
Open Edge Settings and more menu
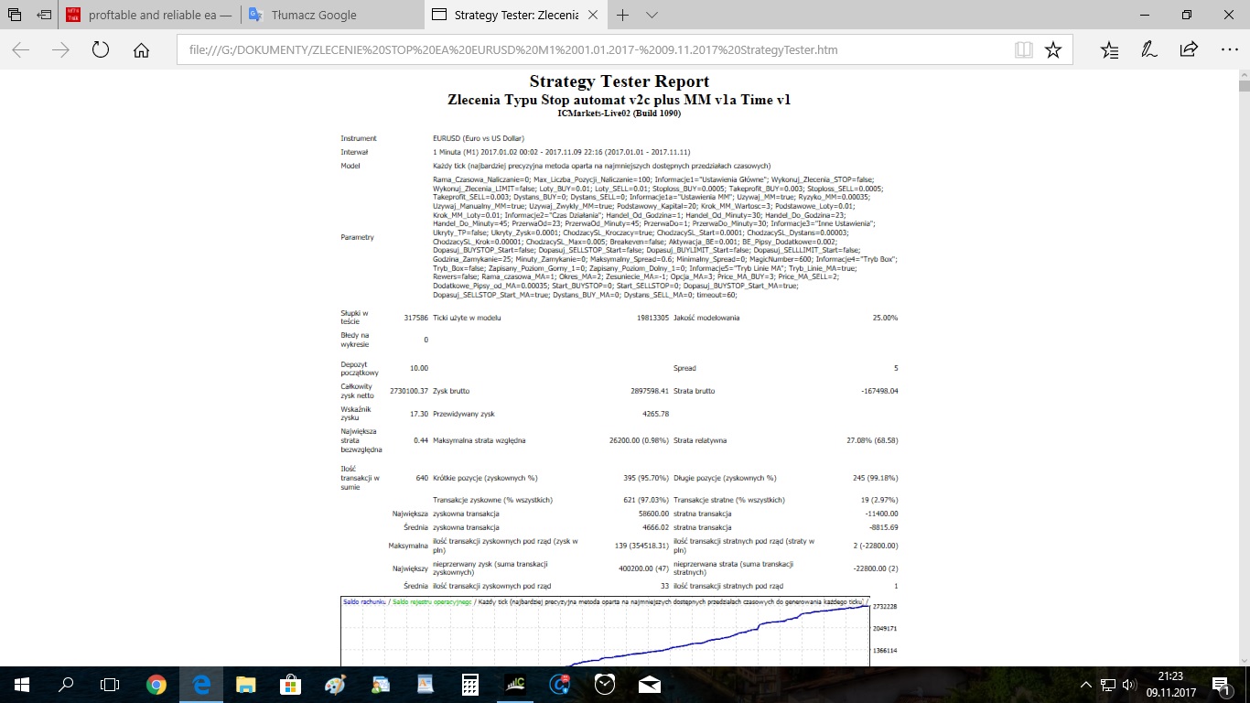click(1229, 50)
